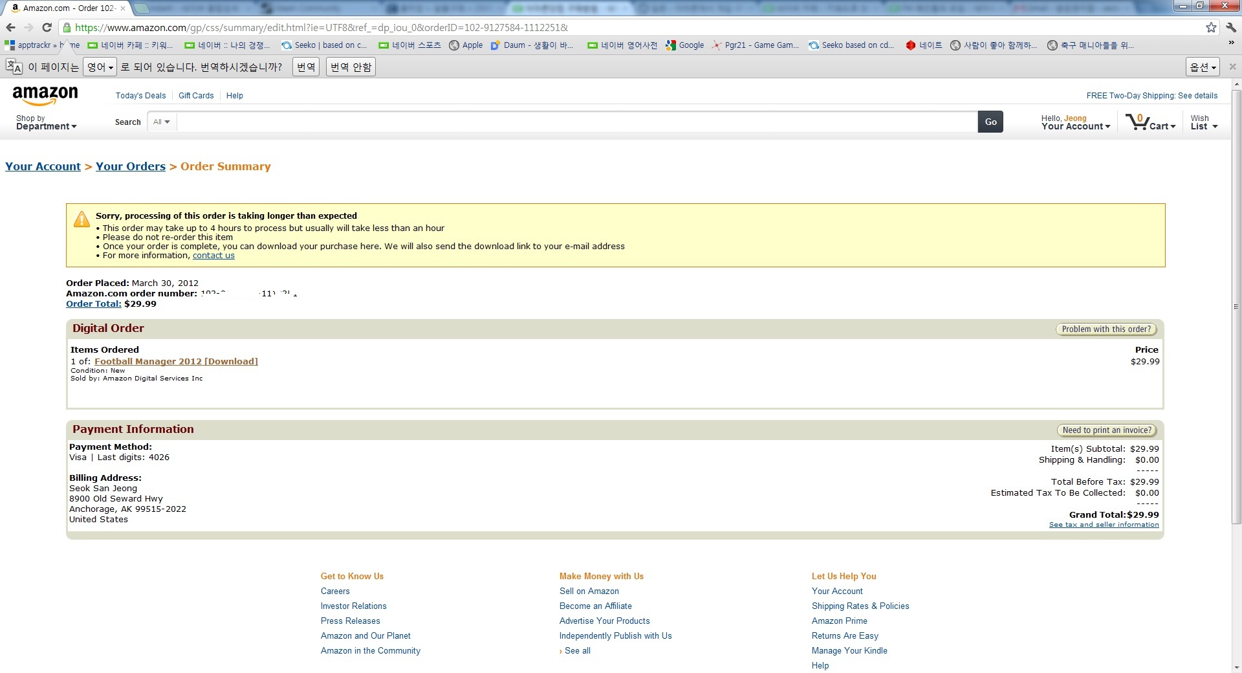Open the 옵션 options dropdown
The image size is (1242, 673).
(1203, 67)
